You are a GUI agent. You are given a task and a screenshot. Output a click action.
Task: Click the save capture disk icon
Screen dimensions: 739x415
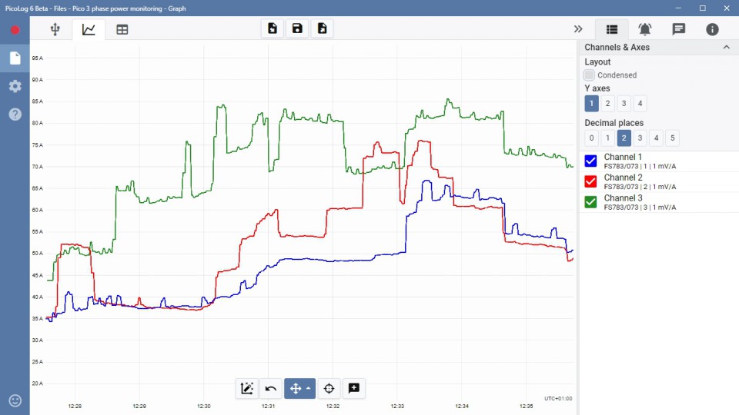[x=297, y=28]
